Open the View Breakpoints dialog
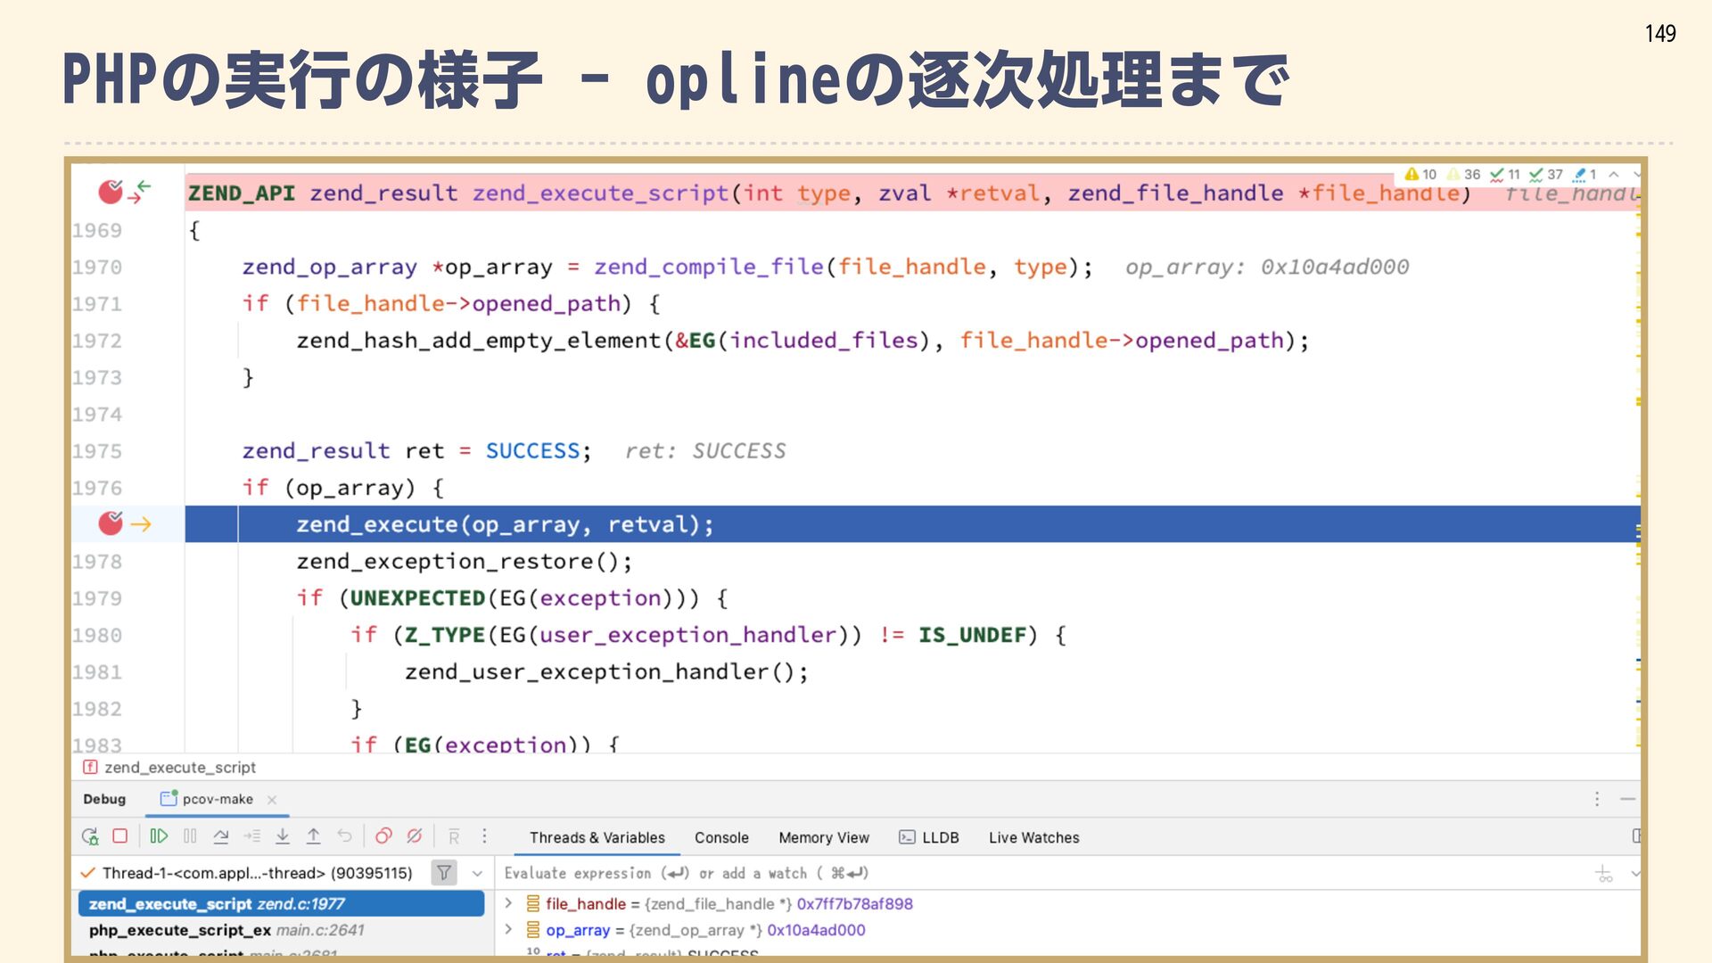The height and width of the screenshot is (963, 1712). click(x=383, y=836)
